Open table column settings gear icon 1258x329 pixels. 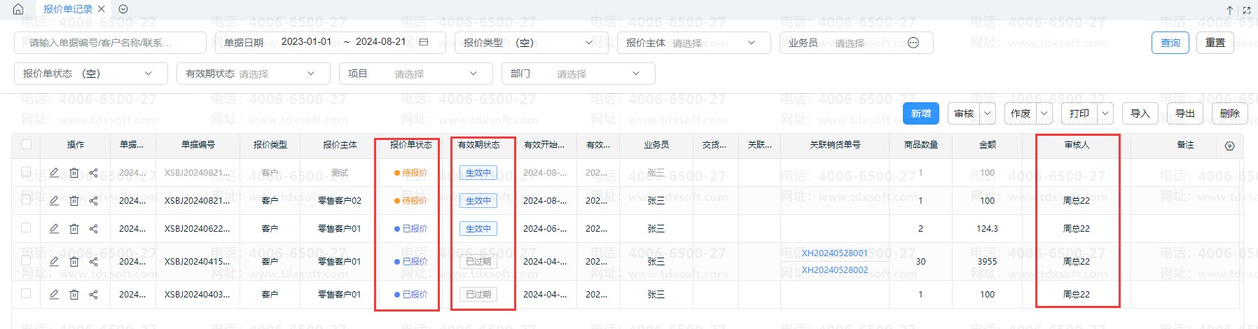(x=1229, y=146)
